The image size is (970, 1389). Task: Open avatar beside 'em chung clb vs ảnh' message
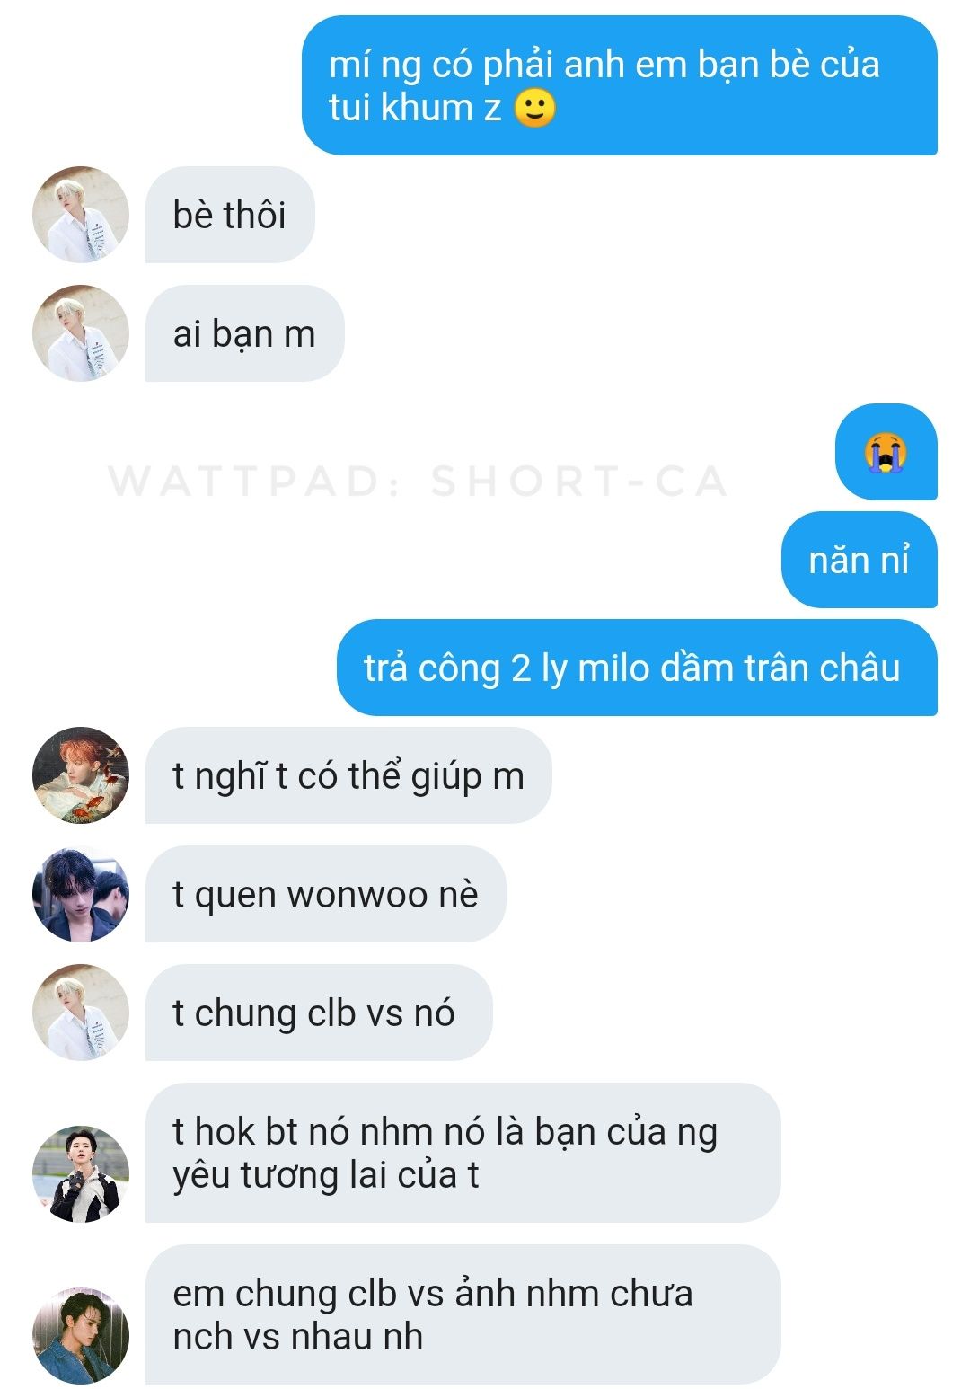81,1336
